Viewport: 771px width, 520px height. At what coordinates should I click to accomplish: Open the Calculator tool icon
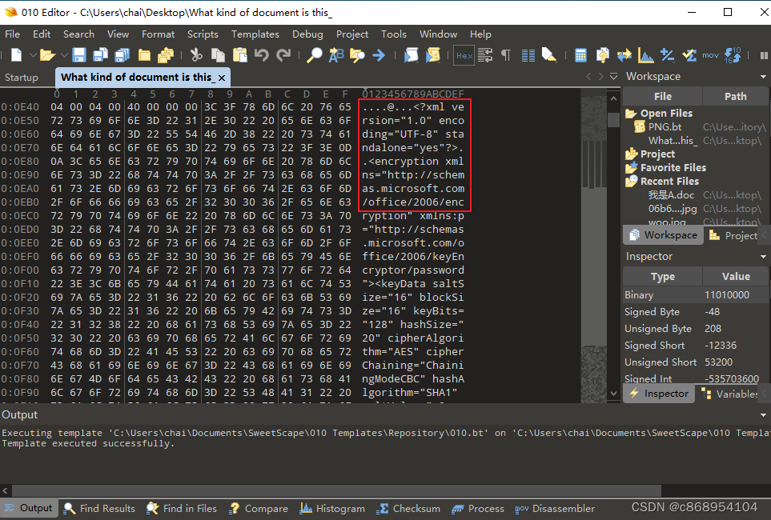(x=581, y=55)
